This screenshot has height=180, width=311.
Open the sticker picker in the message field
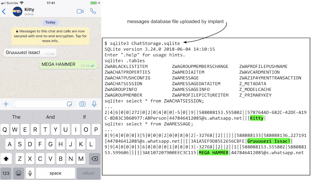tap(69, 104)
